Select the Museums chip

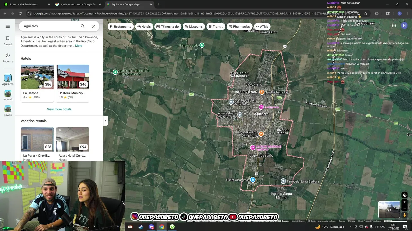pos(193,27)
